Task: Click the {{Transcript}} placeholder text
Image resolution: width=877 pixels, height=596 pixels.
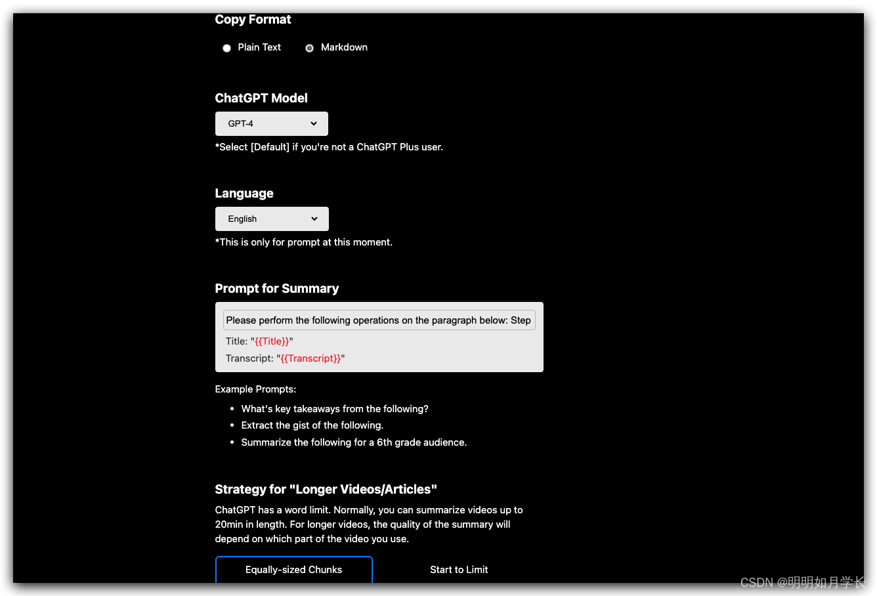Action: [x=310, y=358]
